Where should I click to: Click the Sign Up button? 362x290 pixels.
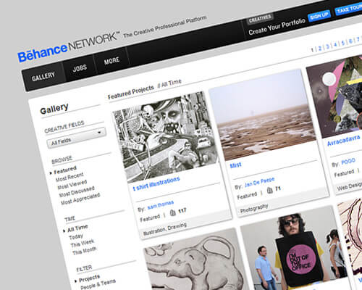319,16
